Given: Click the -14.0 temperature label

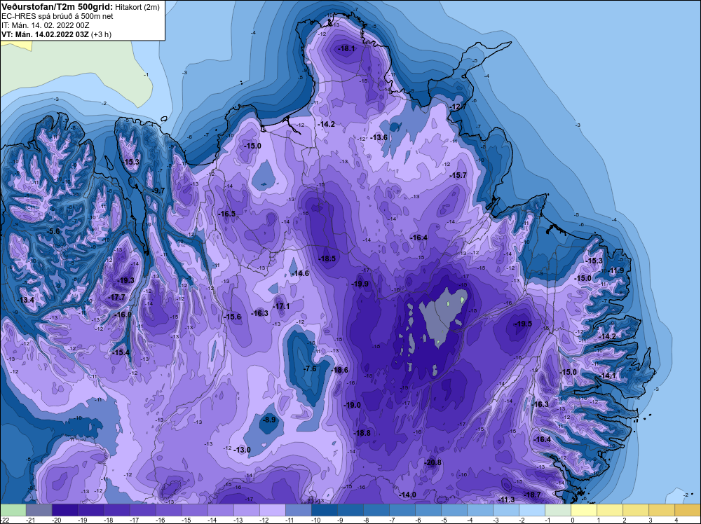Looking at the screenshot, I should point(408,495).
